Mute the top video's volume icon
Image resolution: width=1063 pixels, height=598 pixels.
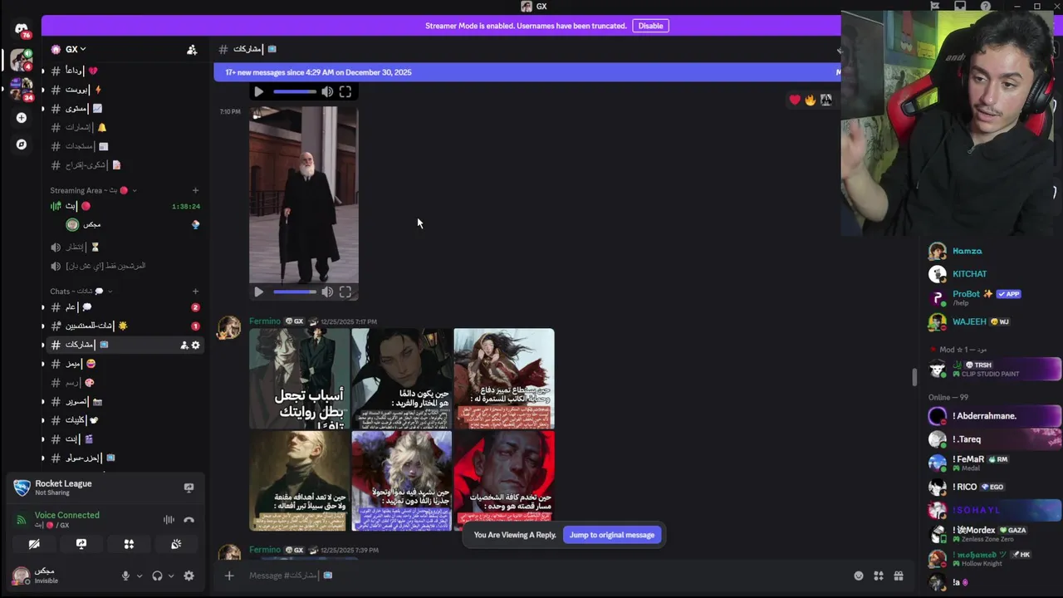(327, 92)
